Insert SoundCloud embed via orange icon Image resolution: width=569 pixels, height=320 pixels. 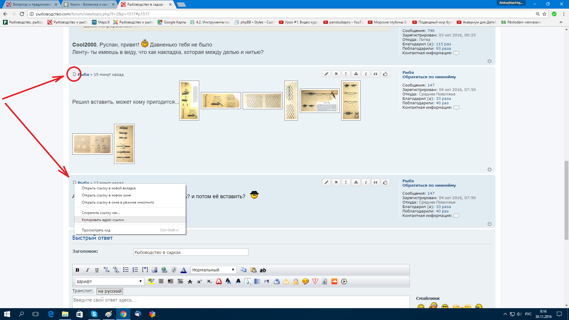tap(334, 281)
